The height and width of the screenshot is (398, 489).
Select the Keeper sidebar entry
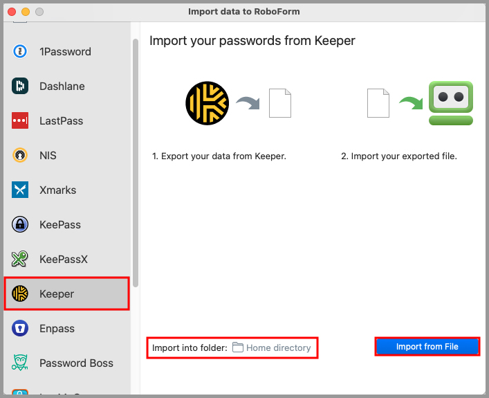pos(66,293)
